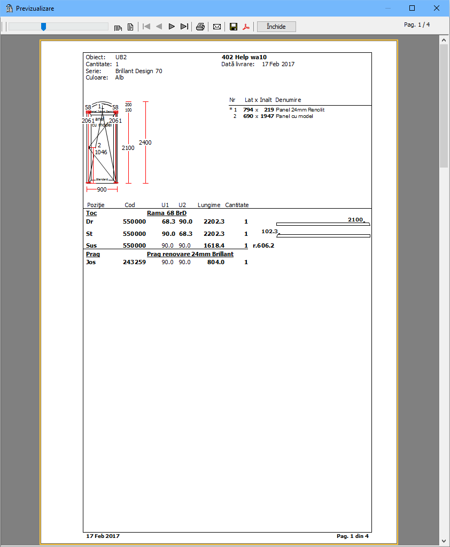The image size is (450, 547).
Task: Click the vertical scrollbar thumb
Action: pyautogui.click(x=444, y=106)
